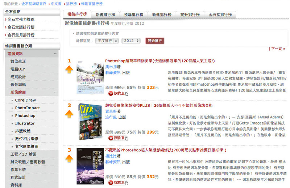Open 暢銷書排行榜 breadcrumb link
Screen dimensions: 290x188
point(92,4)
